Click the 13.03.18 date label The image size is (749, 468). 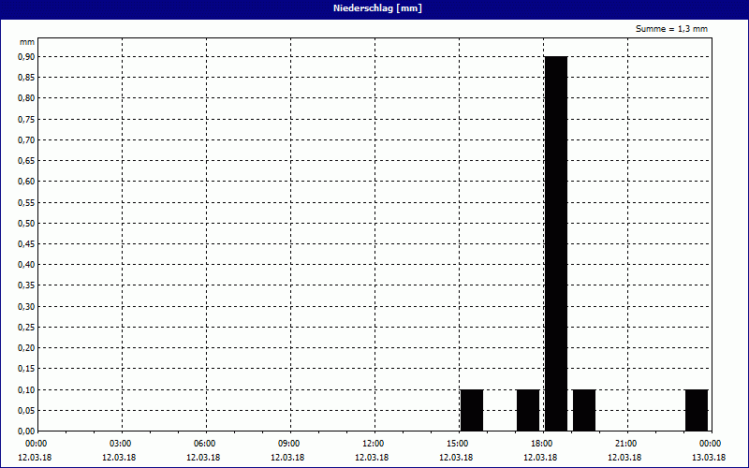(x=709, y=458)
